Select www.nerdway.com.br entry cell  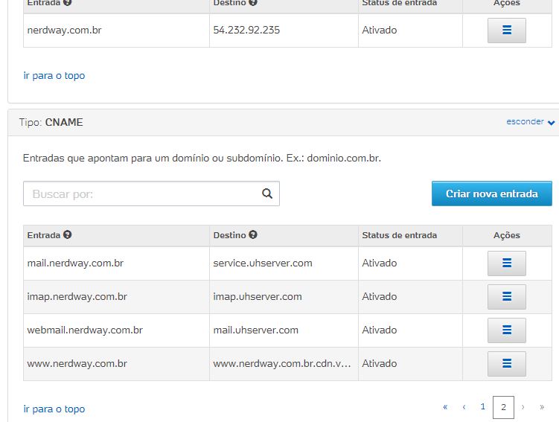pyautogui.click(x=117, y=364)
